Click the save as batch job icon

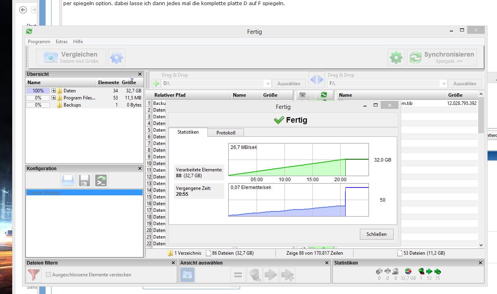(x=101, y=180)
